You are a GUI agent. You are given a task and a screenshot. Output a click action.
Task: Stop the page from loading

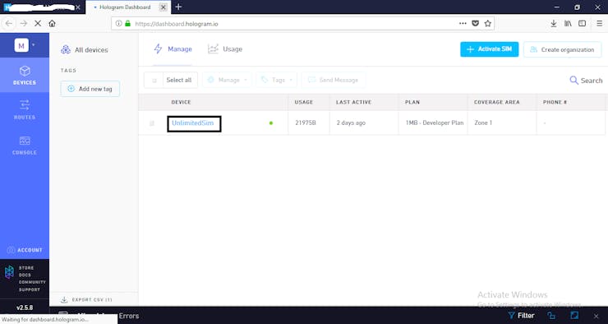38,23
